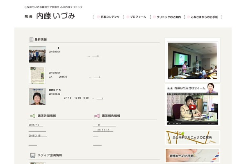This screenshot has width=246, height=164.
Task: Open the プロフィール menu item
Action: [137, 17]
